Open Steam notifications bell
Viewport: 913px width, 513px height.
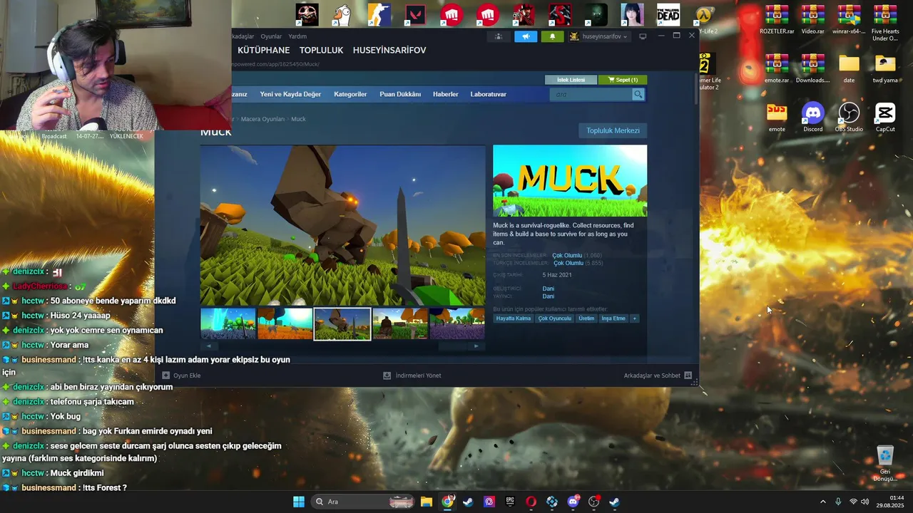tap(552, 36)
